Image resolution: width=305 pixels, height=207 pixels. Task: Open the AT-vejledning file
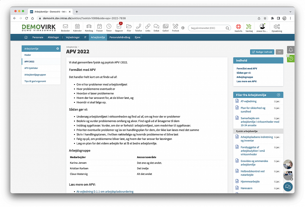(249, 101)
